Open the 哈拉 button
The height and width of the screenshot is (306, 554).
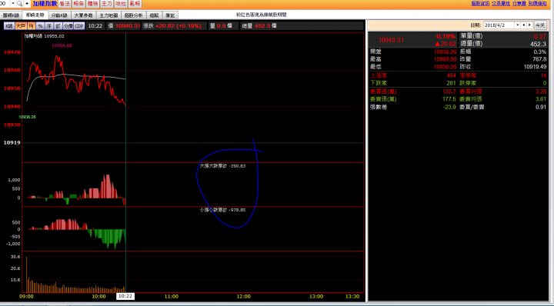tap(121, 4)
